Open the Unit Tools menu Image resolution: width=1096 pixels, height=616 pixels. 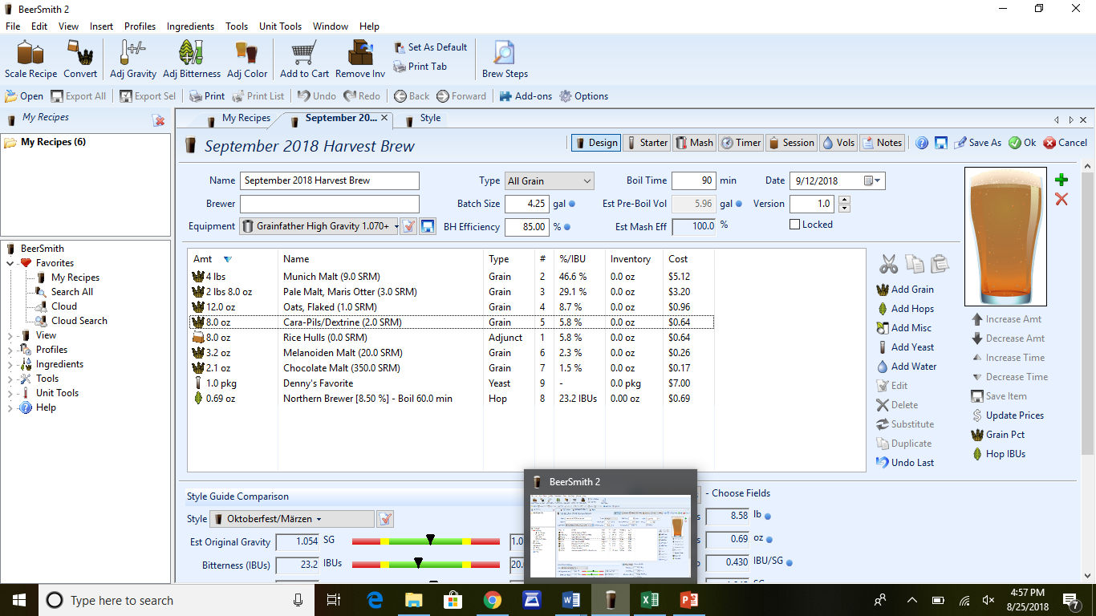[280, 26]
